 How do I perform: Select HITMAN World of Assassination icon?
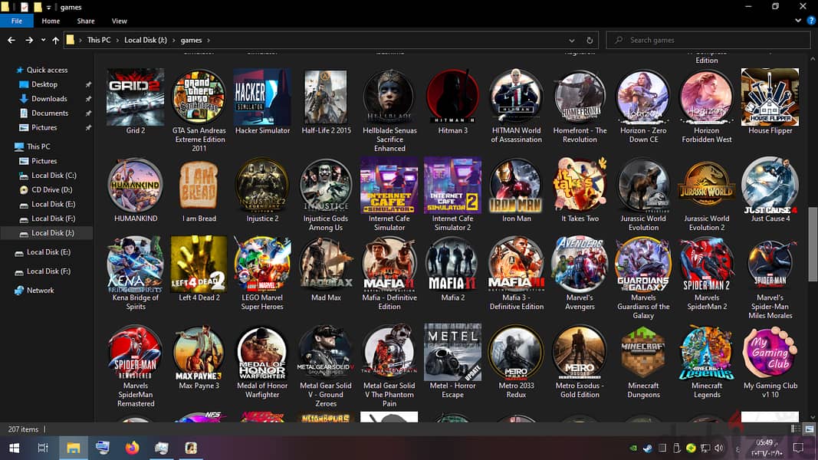(517, 97)
